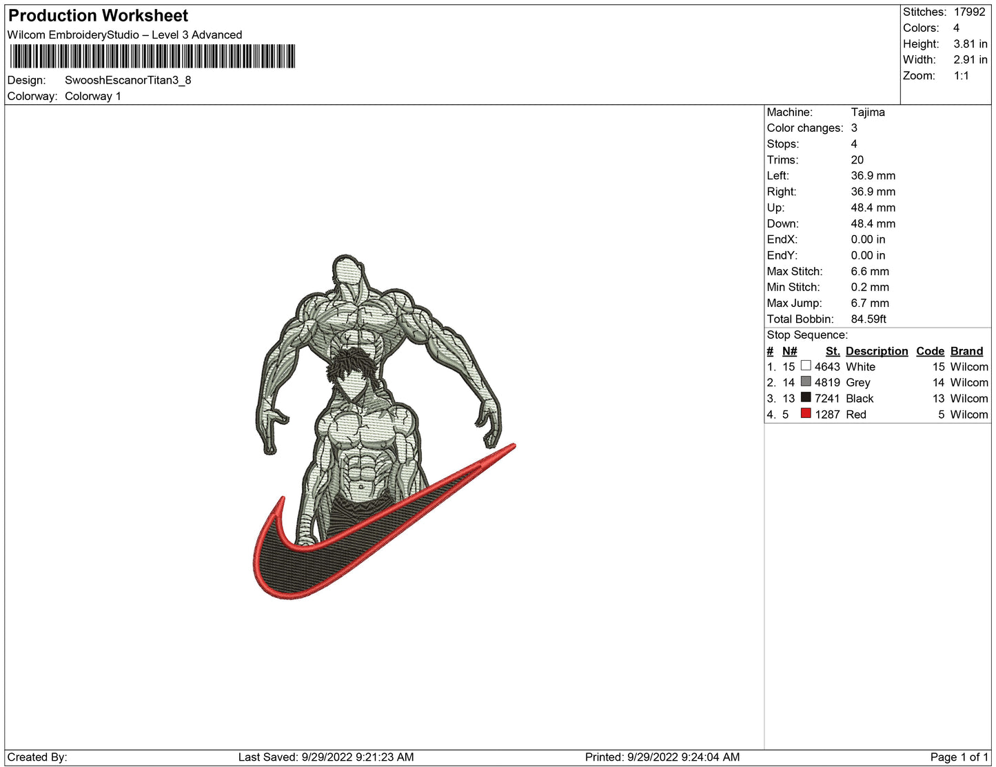Select "Wilcom EmbroideryStudio – Level 3 Advanced" text
The image size is (996, 767).
pyautogui.click(x=125, y=34)
